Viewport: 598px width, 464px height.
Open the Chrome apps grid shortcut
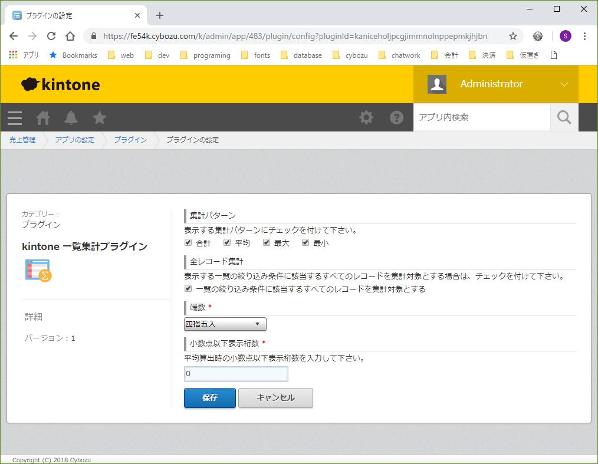[x=14, y=55]
